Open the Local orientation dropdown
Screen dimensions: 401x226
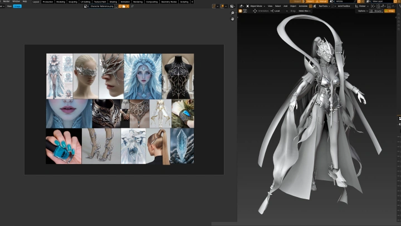(279, 11)
